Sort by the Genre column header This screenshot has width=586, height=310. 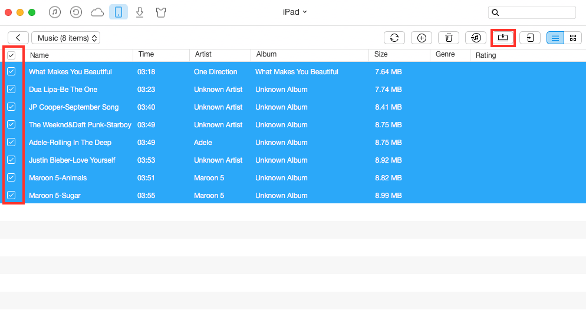point(445,54)
